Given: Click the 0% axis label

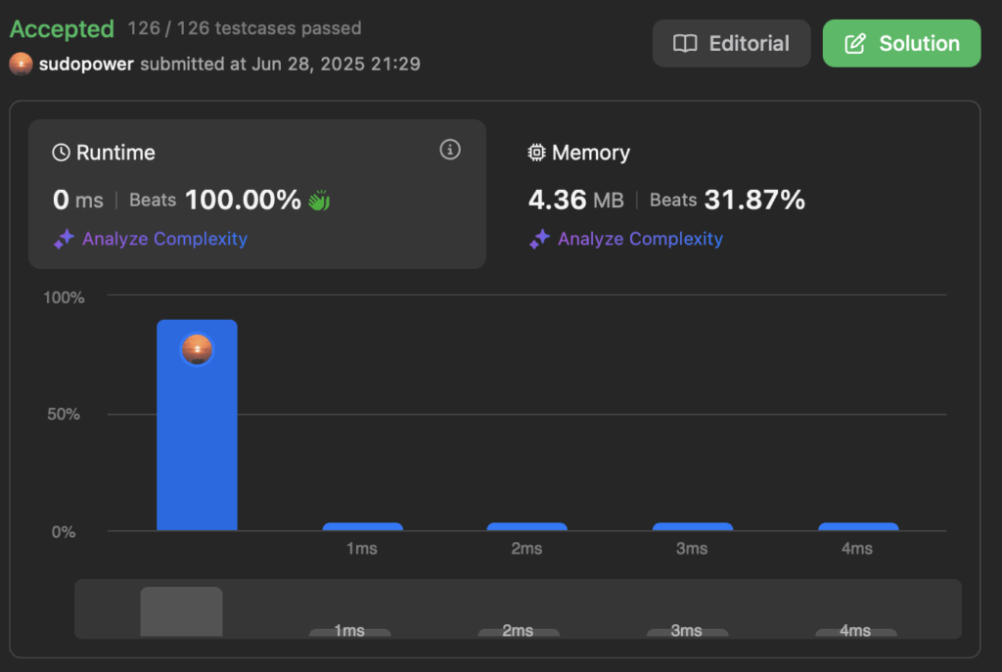Looking at the screenshot, I should (x=64, y=532).
